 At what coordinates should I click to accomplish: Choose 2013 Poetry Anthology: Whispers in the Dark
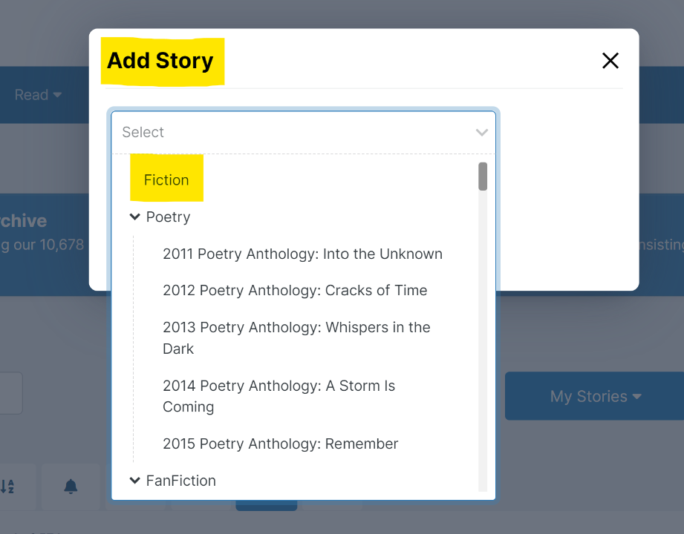[x=296, y=337]
